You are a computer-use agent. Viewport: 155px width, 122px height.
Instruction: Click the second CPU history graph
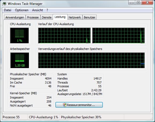coord(118,36)
